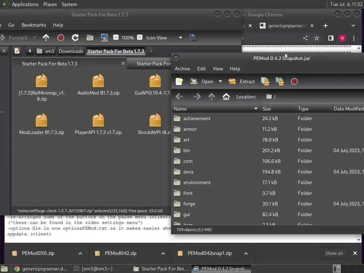Select the bin folder in archive

click(x=268, y=150)
